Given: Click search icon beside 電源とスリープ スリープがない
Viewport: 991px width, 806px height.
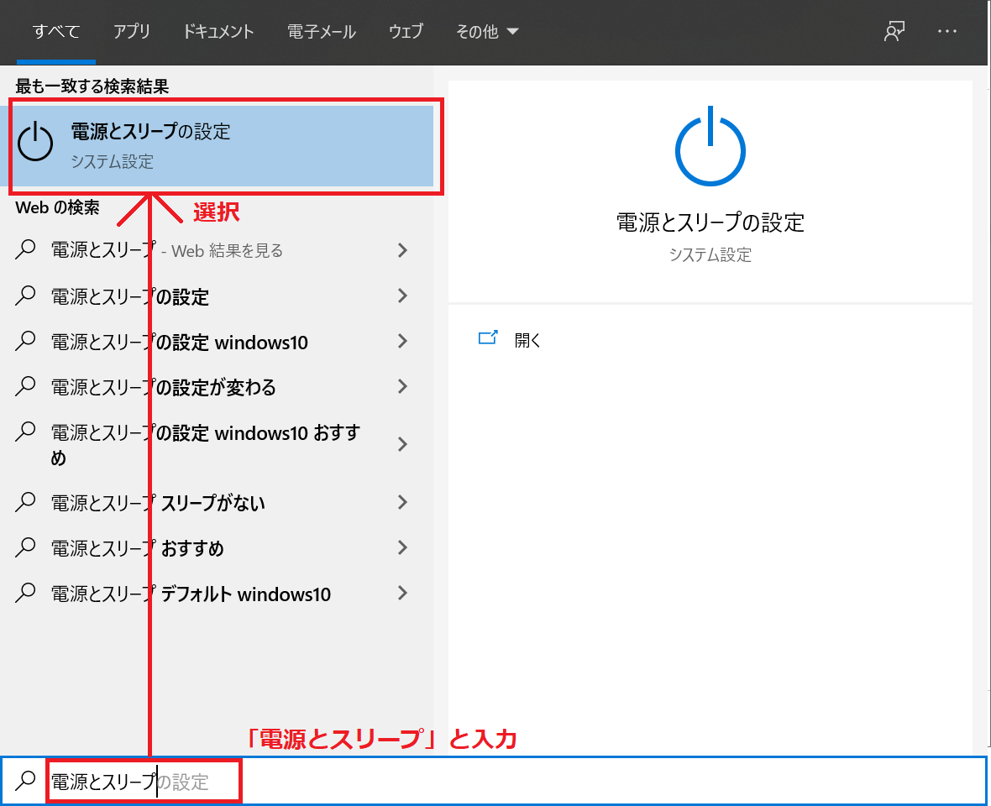Looking at the screenshot, I should (26, 502).
